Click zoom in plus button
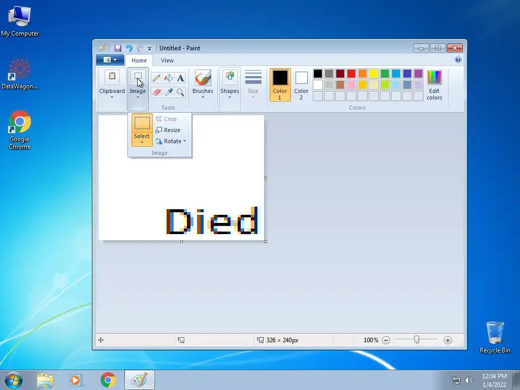 [x=448, y=340]
